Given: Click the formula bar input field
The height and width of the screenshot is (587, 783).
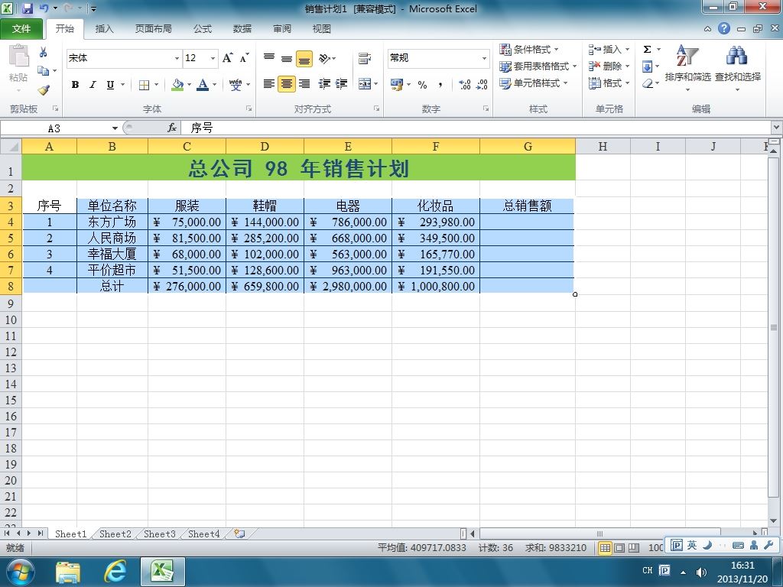Looking at the screenshot, I should pos(476,128).
